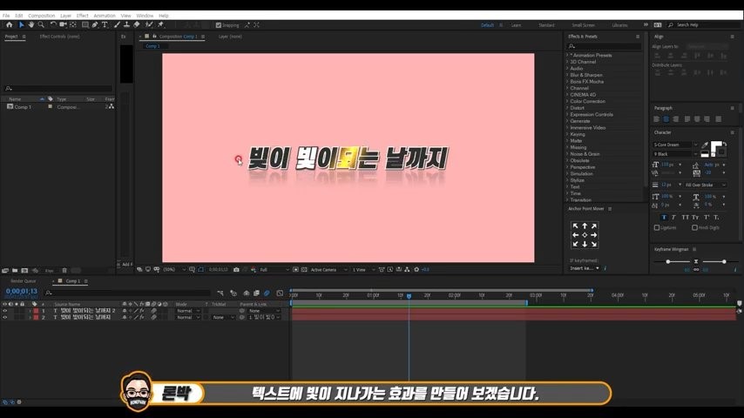Click the snapshot camera icon in viewer
744x418 pixels.
click(236, 269)
